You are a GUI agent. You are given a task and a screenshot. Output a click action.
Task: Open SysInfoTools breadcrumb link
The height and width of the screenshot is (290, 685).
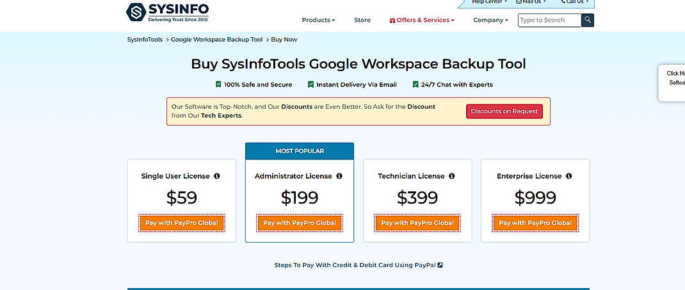tap(145, 39)
